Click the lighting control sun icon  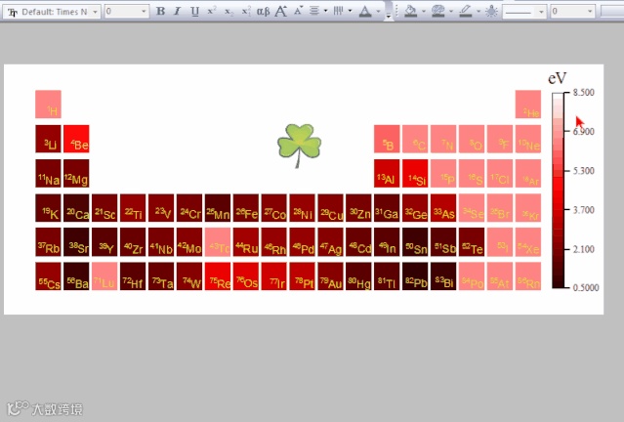click(491, 11)
